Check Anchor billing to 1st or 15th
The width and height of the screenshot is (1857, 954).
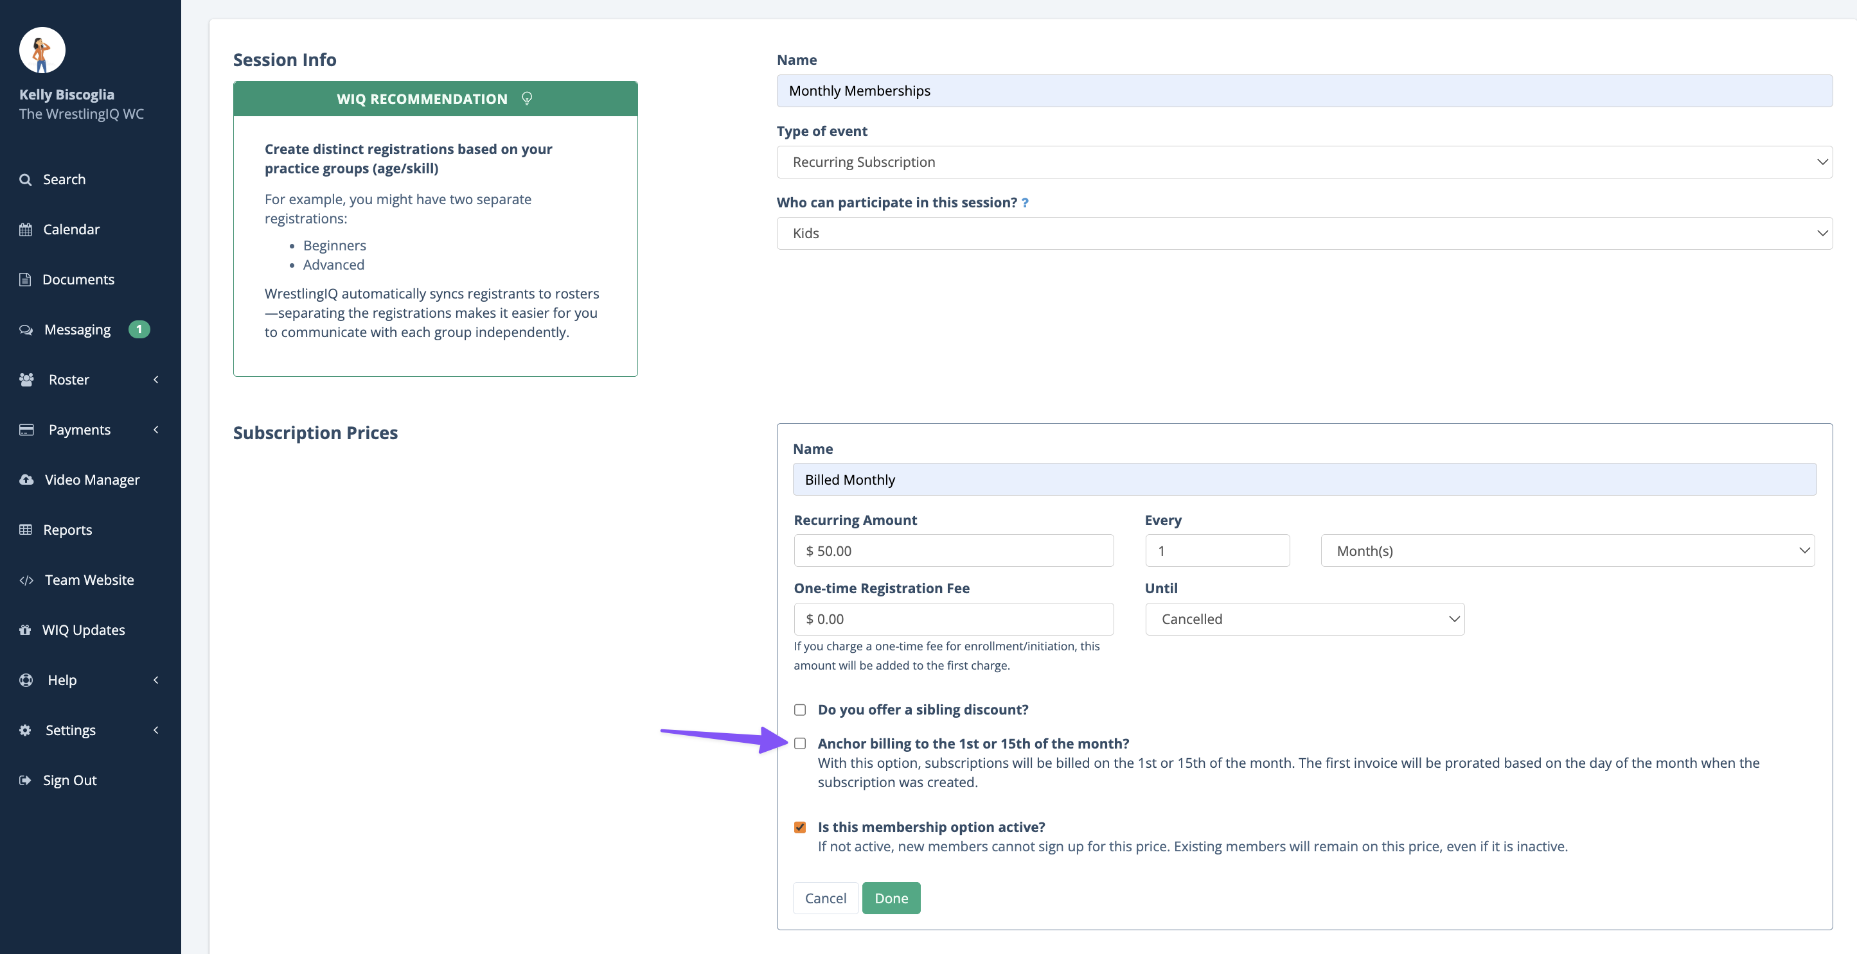[x=799, y=744]
